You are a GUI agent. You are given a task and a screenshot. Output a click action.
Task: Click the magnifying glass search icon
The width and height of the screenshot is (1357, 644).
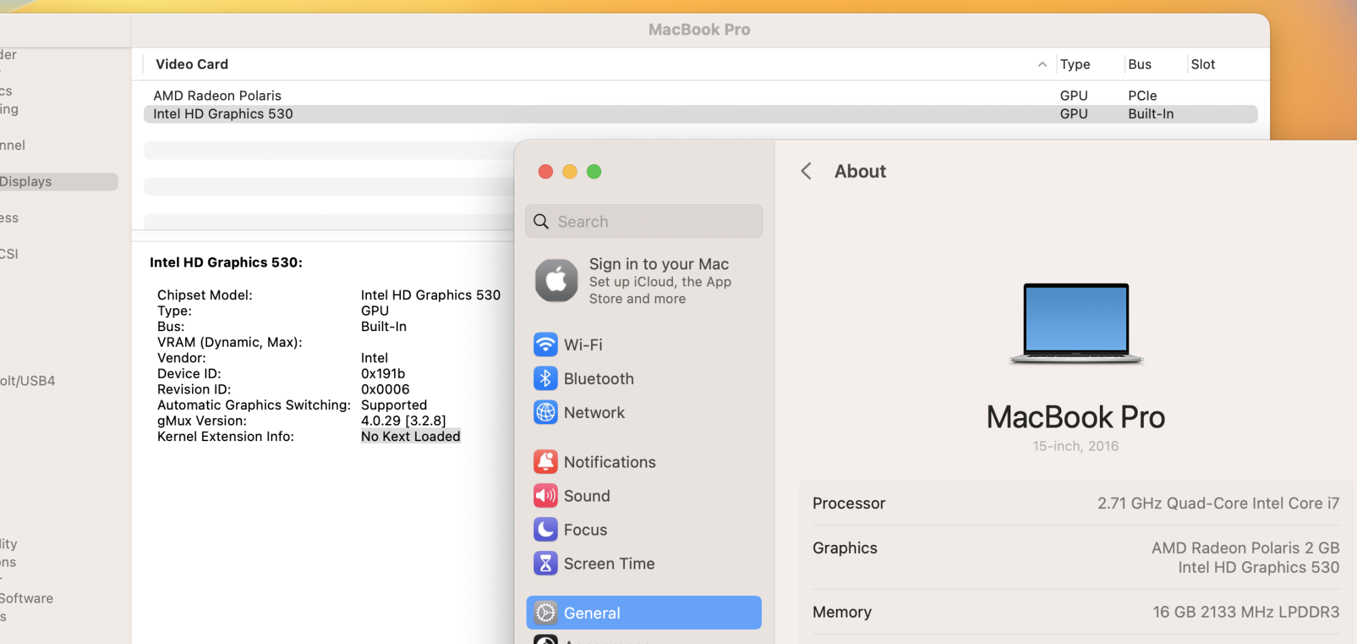(x=541, y=222)
